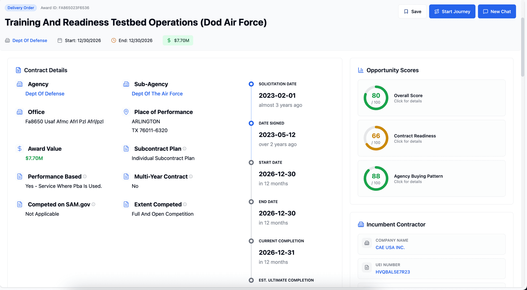Click the calendar icon before the Start date
Screen dimensions: 527x290
(60, 40)
